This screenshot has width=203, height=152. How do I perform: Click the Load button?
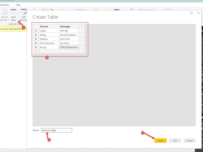coord(160,141)
